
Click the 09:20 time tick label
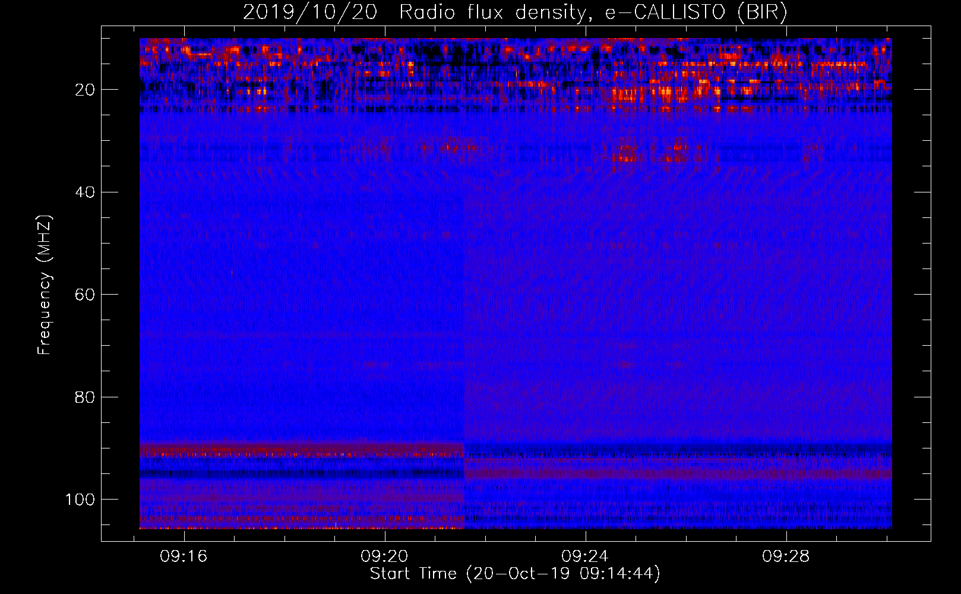(384, 557)
